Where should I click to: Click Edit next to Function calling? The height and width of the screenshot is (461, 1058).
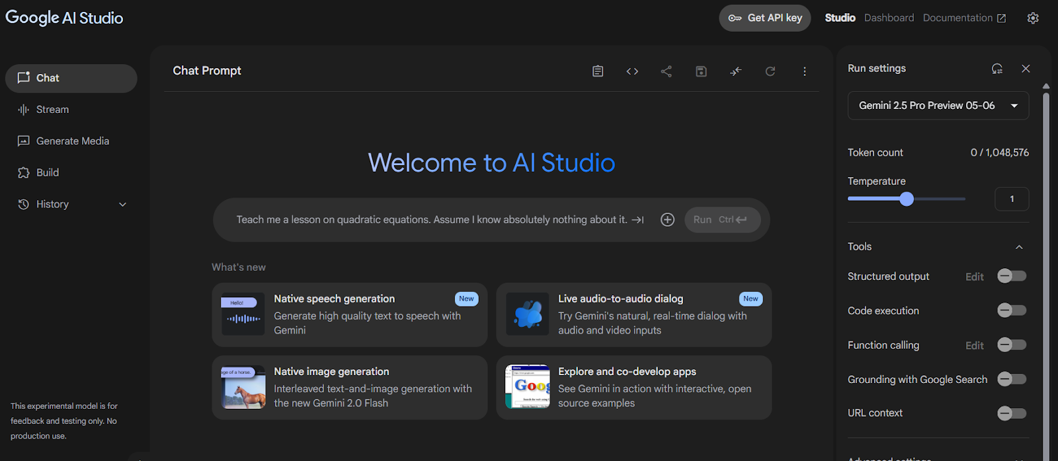click(x=975, y=345)
